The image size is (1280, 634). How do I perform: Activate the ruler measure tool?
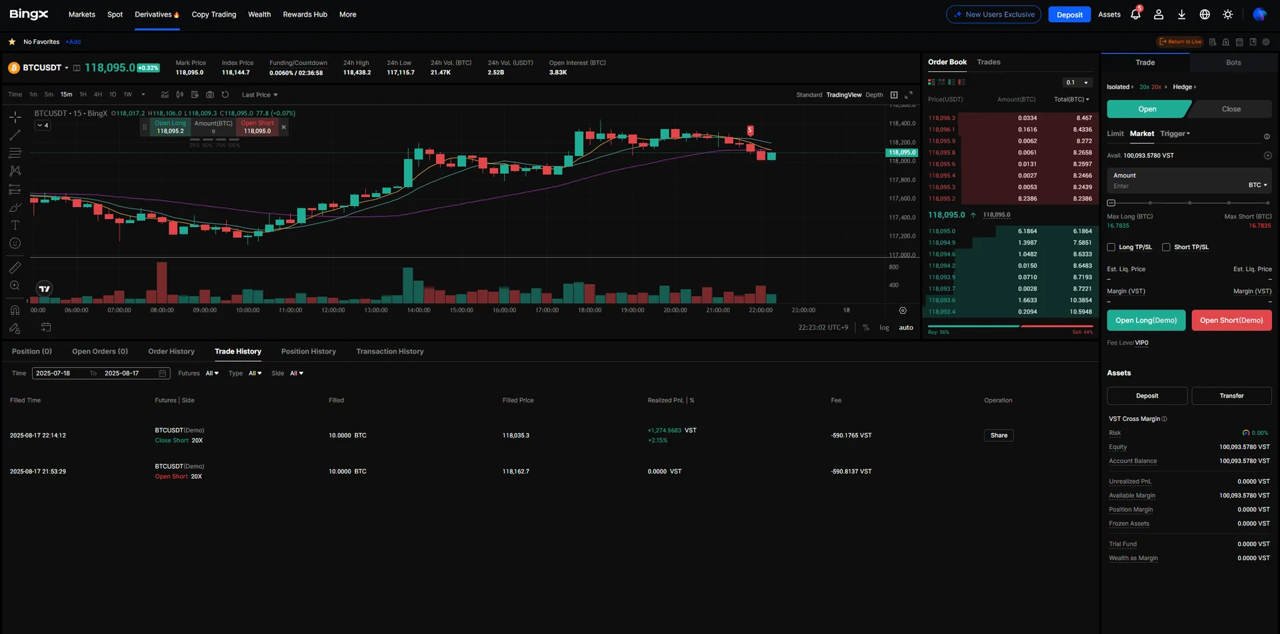coord(15,268)
